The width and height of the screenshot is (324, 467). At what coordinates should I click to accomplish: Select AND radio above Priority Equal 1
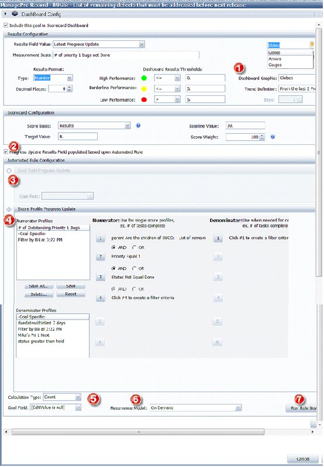pyautogui.click(x=113, y=247)
